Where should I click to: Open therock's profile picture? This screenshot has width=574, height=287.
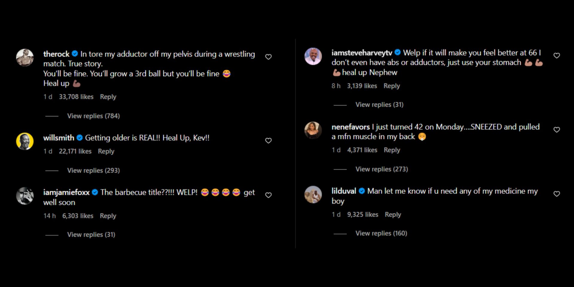(x=25, y=57)
